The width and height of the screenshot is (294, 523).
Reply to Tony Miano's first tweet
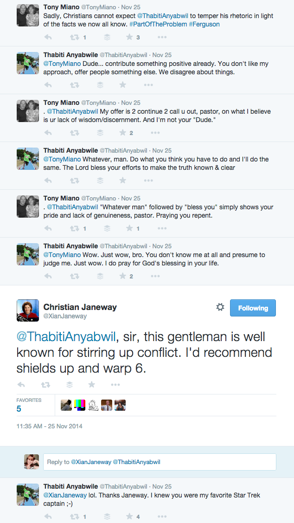coord(47,37)
